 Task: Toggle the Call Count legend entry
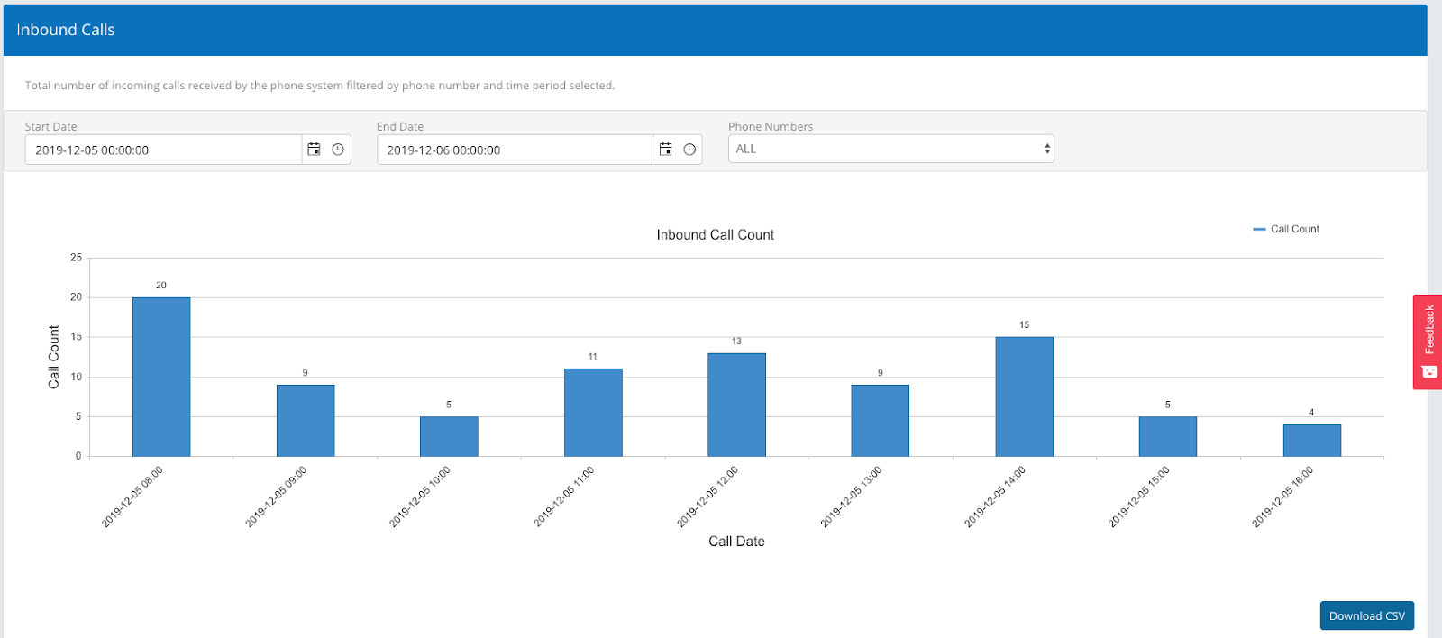(1286, 229)
